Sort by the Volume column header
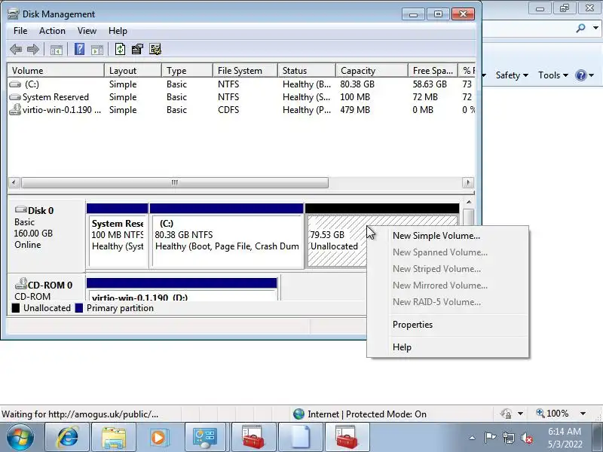This screenshot has width=603, height=452. [56, 71]
